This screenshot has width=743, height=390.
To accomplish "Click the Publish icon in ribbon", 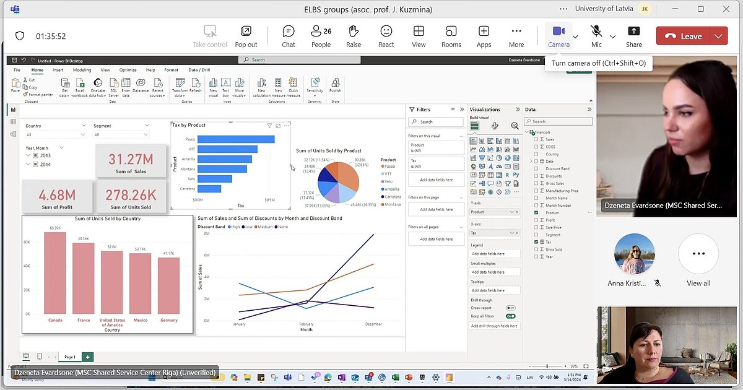I will (x=335, y=85).
